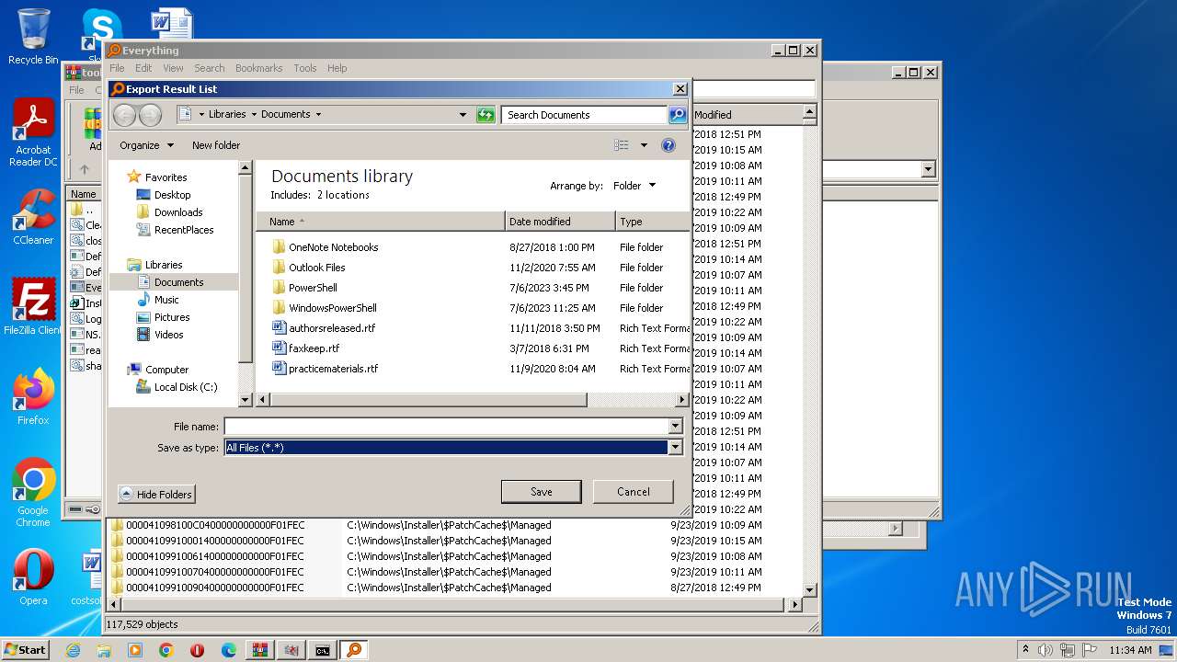Click the Change your view icon
The width and height of the screenshot is (1177, 662).
[622, 145]
